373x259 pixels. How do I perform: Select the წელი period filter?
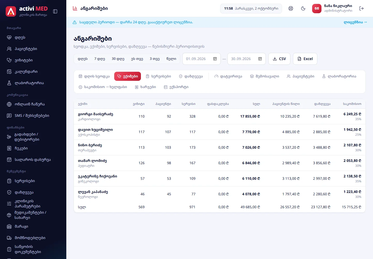click(x=171, y=59)
